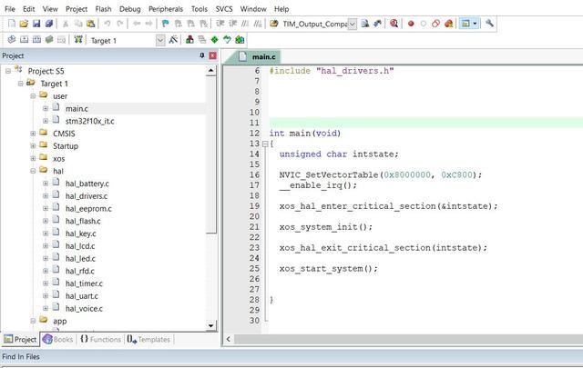The height and width of the screenshot is (368, 583).
Task: Close the Project panel
Action: [212, 55]
